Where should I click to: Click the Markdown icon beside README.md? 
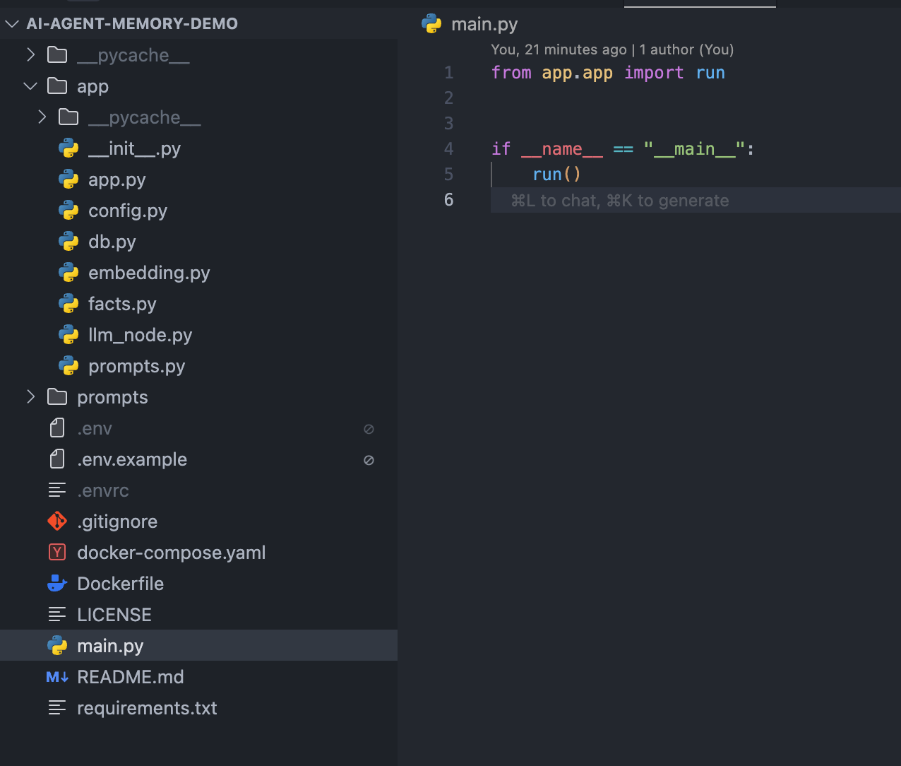pyautogui.click(x=57, y=677)
